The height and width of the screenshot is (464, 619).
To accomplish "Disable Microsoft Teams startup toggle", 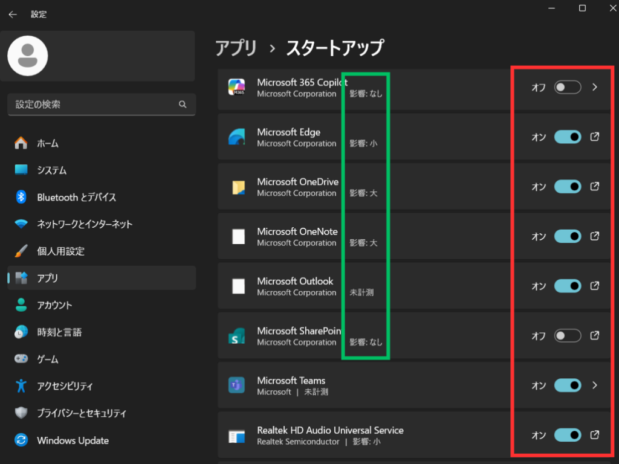I will (x=568, y=385).
